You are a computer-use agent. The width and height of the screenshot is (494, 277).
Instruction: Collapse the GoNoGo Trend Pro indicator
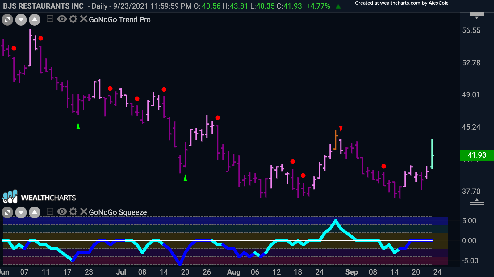pos(50,19)
